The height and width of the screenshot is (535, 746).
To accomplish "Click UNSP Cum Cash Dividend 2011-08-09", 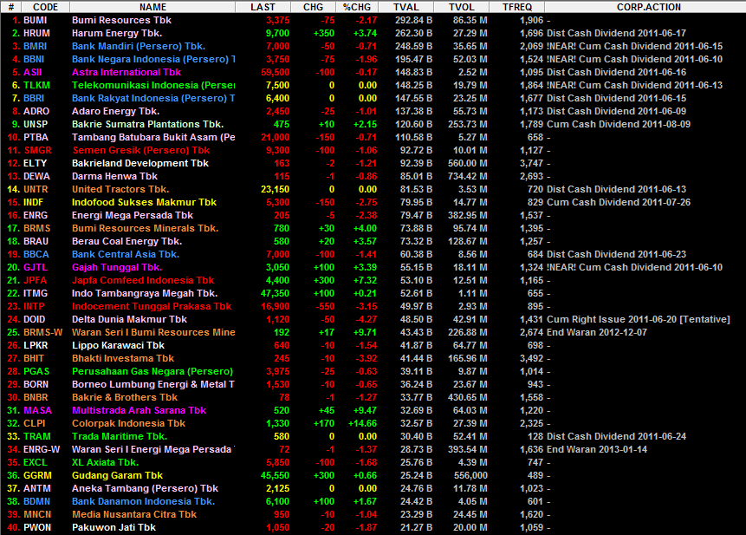I will 619,124.
